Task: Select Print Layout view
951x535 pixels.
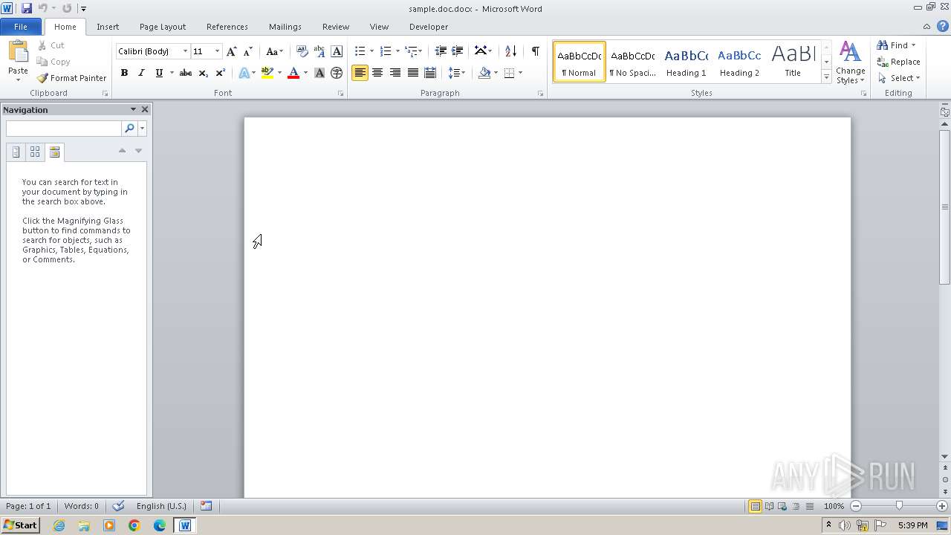Action: [x=755, y=506]
